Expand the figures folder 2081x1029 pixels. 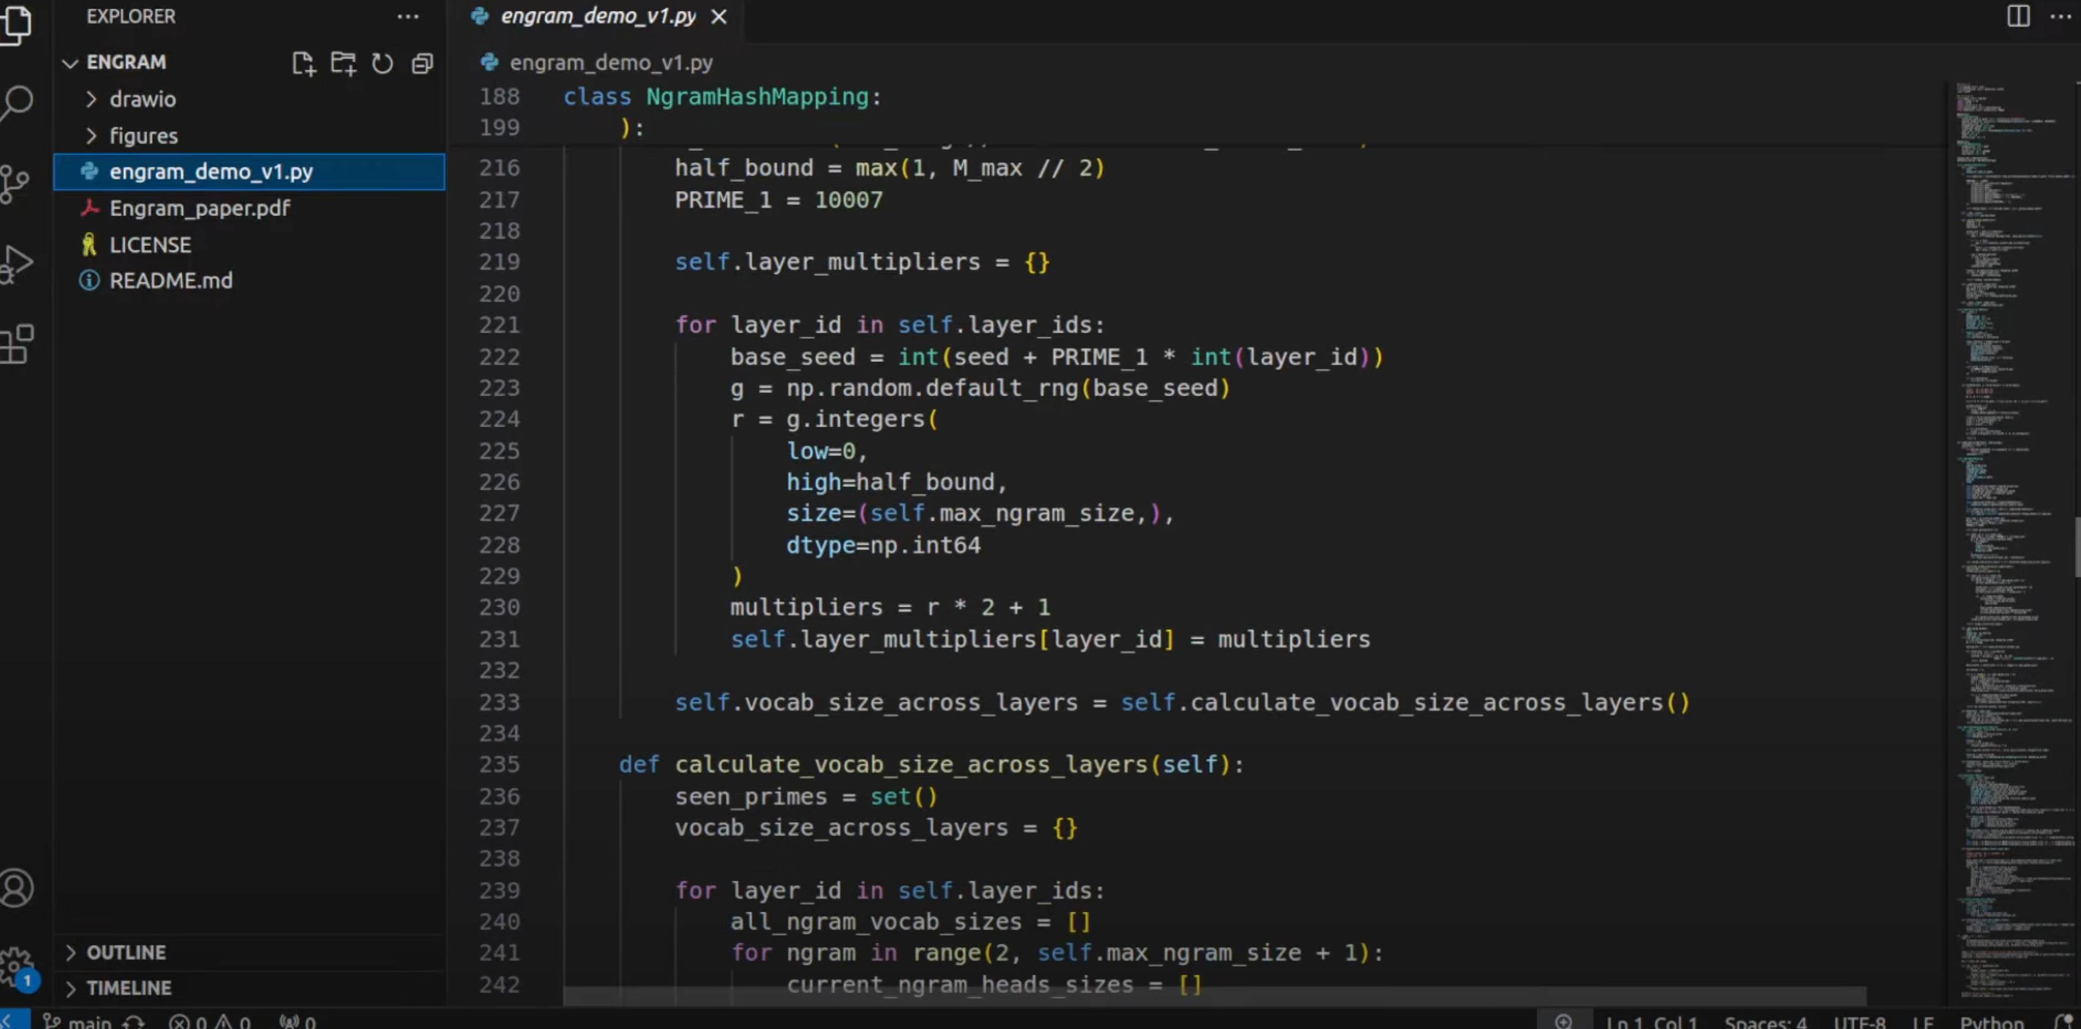143,135
